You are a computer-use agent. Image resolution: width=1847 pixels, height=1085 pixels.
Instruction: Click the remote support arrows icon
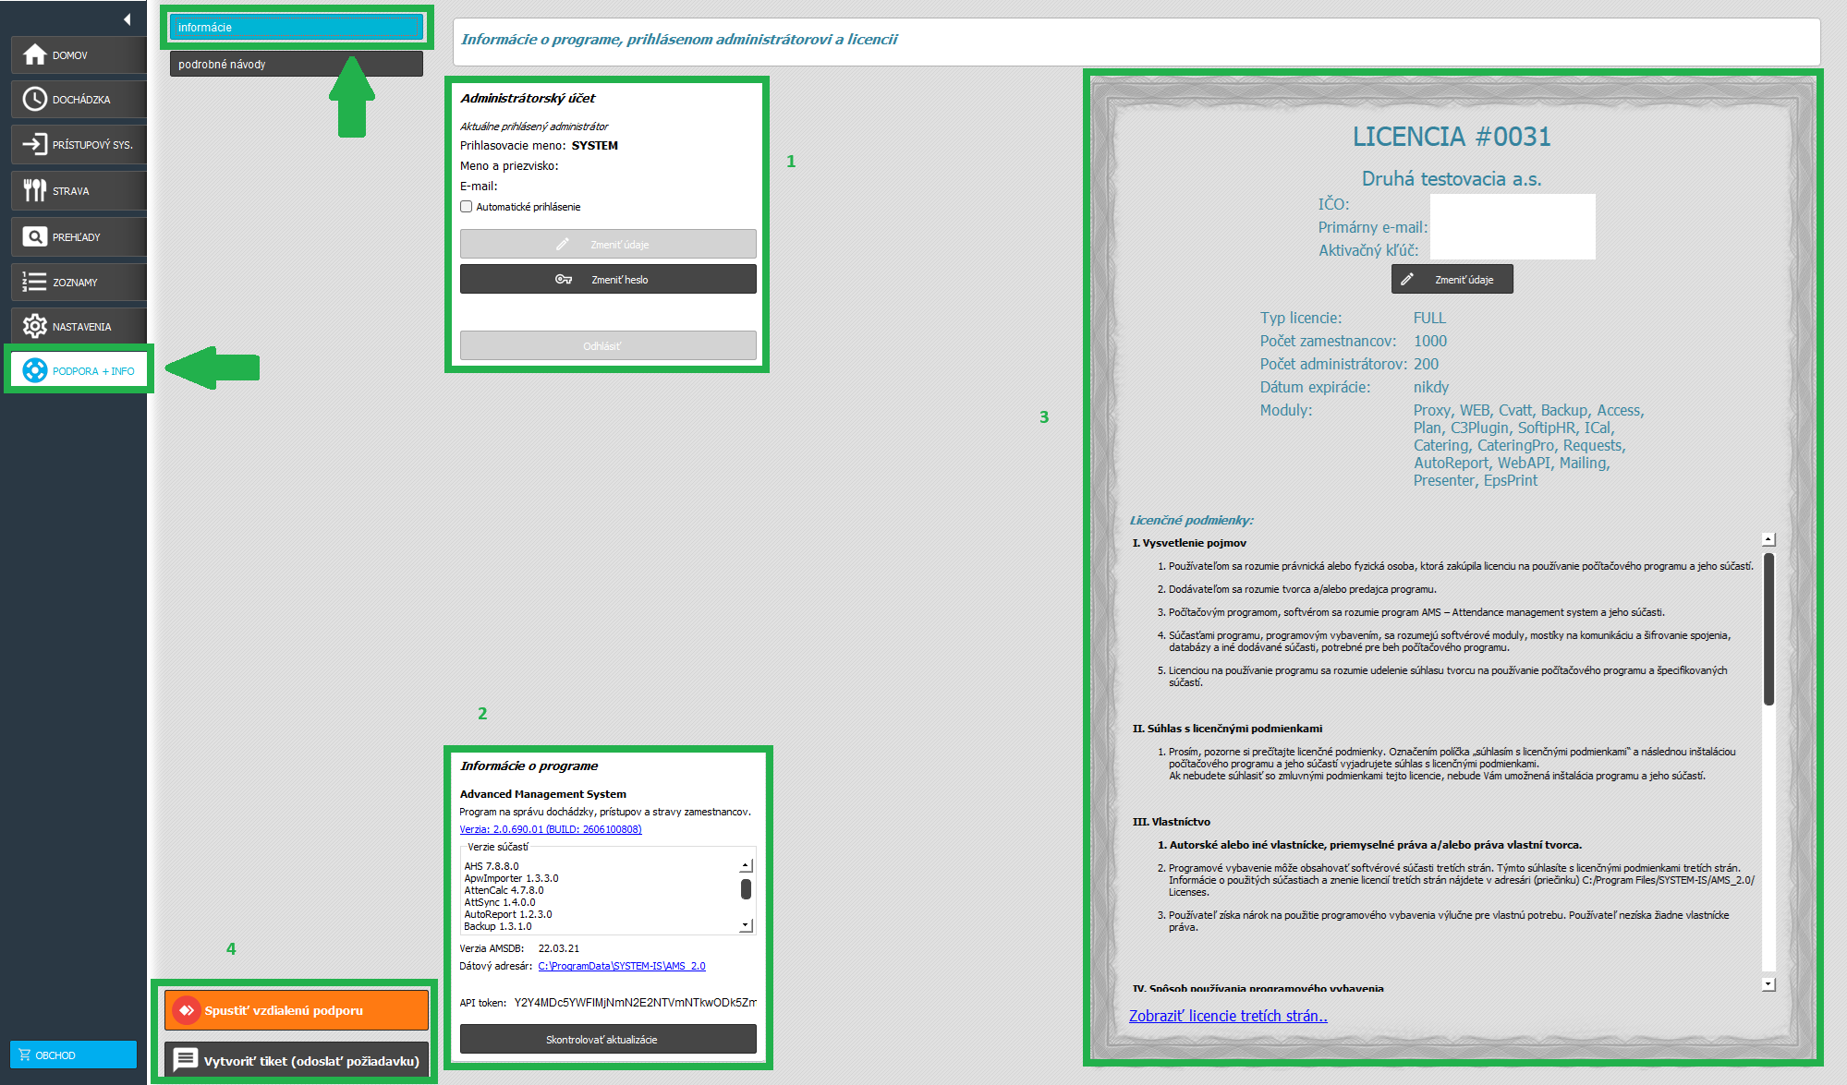click(187, 1010)
